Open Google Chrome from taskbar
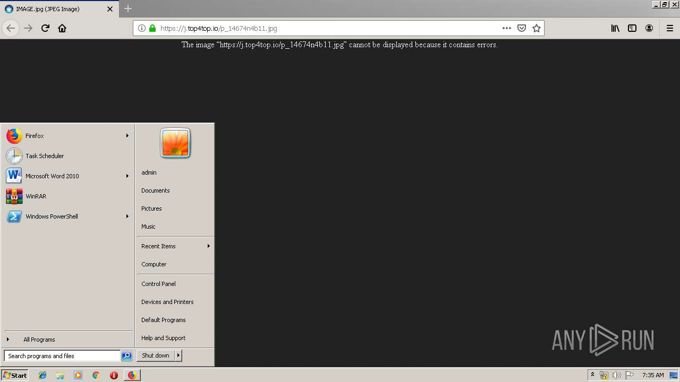The image size is (680, 382). pyautogui.click(x=96, y=375)
